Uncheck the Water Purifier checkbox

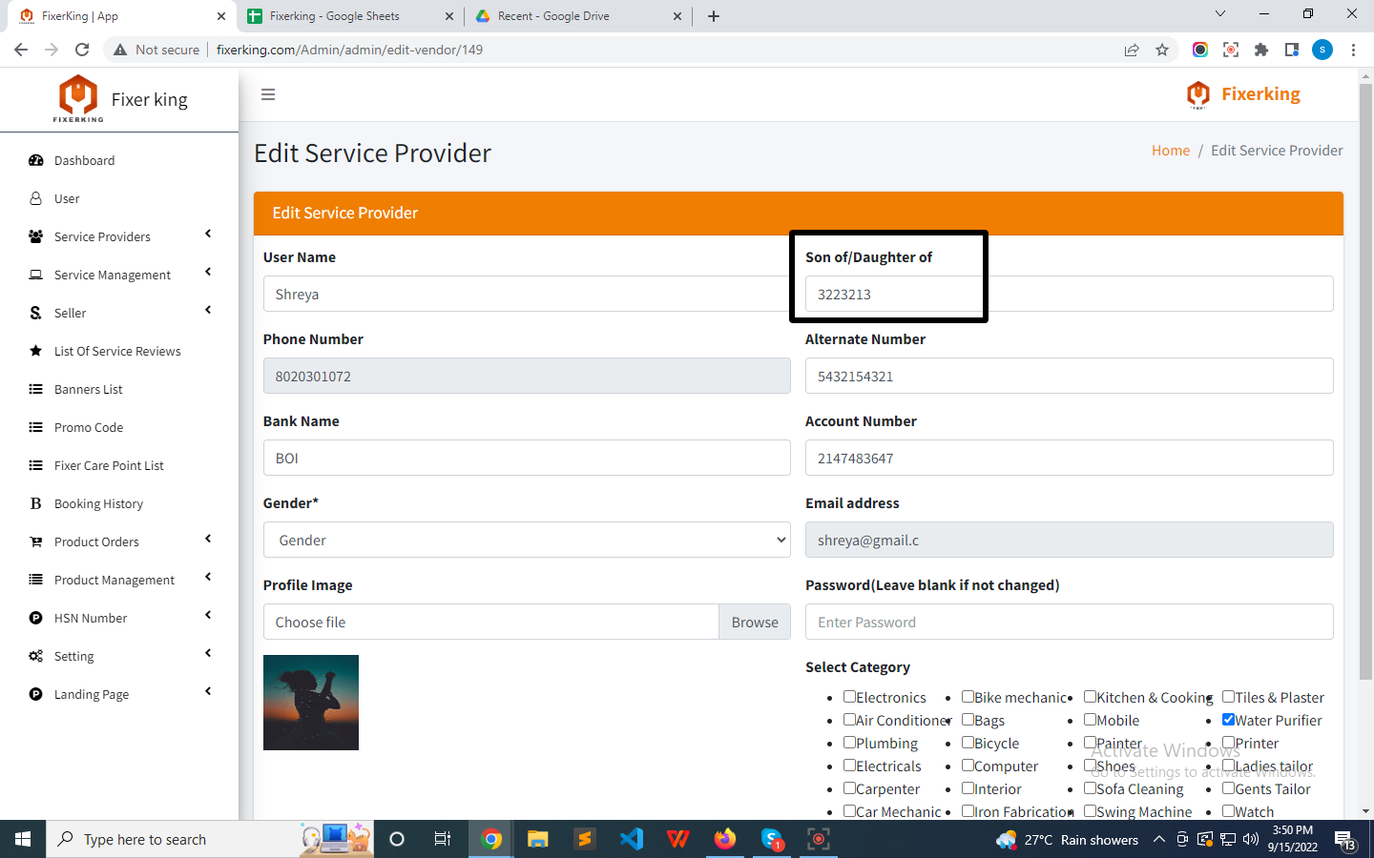coord(1229,720)
